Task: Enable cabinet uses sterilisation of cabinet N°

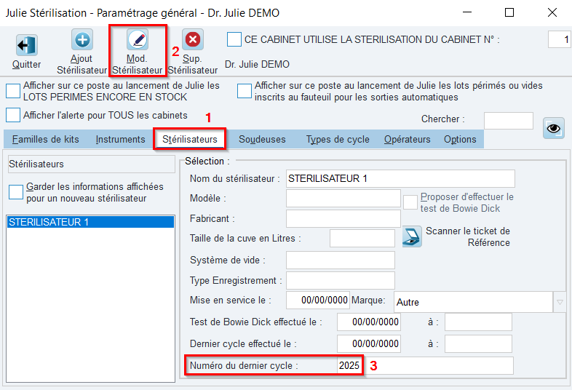Action: click(x=234, y=39)
